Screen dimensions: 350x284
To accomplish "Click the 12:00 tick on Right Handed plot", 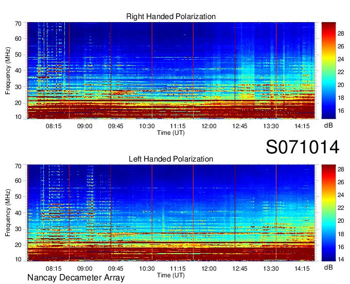I will [x=209, y=126].
